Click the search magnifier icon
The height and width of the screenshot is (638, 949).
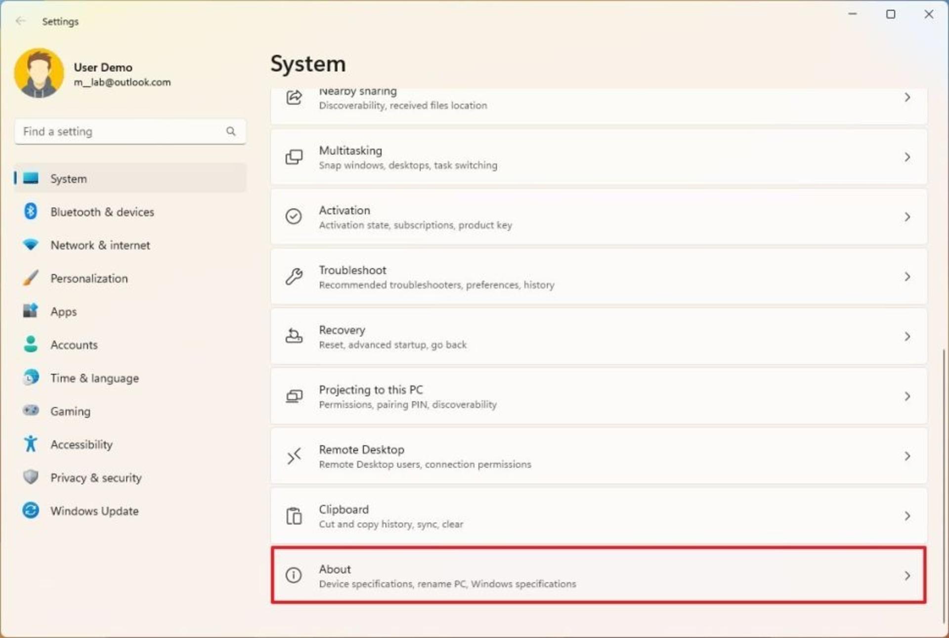point(231,131)
